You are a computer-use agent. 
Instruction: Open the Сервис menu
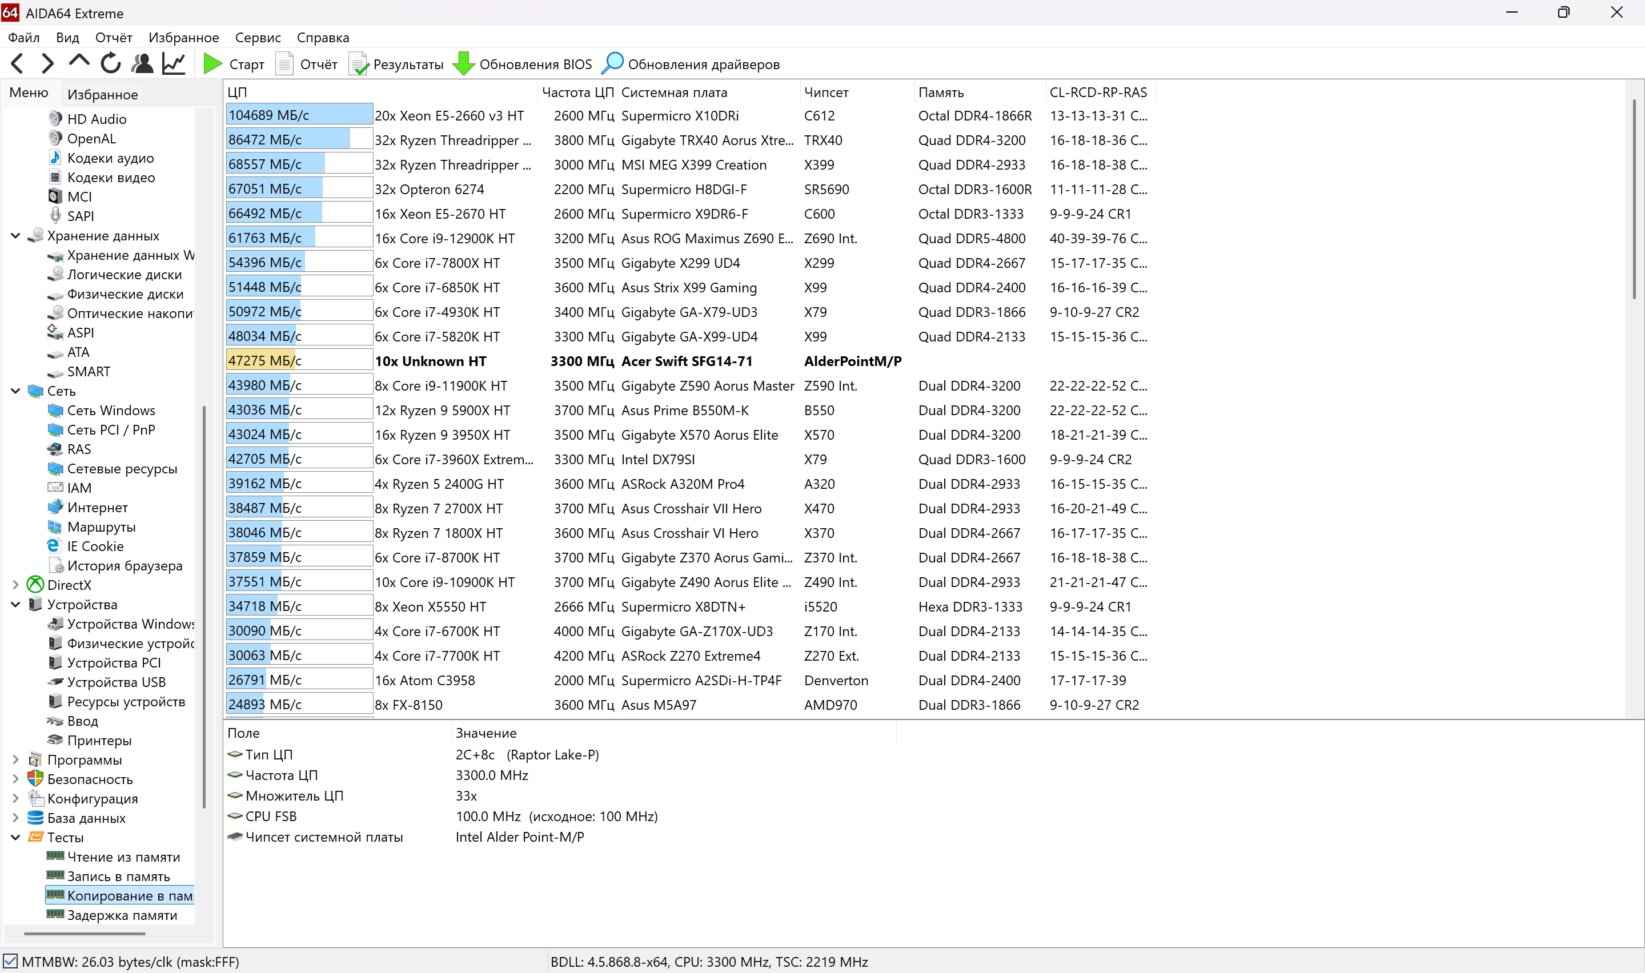point(258,37)
